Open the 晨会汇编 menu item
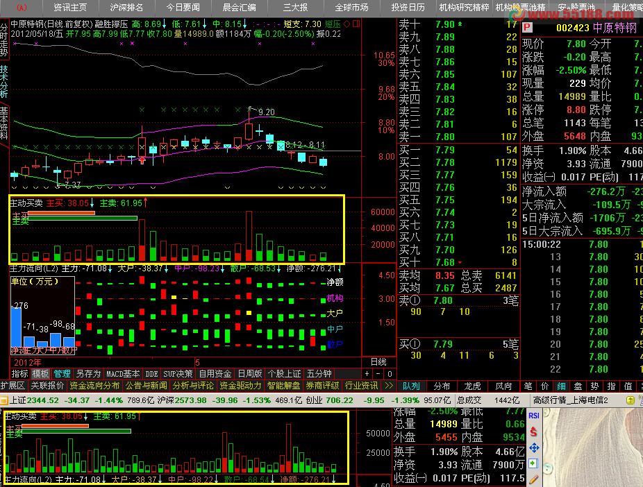 click(x=239, y=8)
